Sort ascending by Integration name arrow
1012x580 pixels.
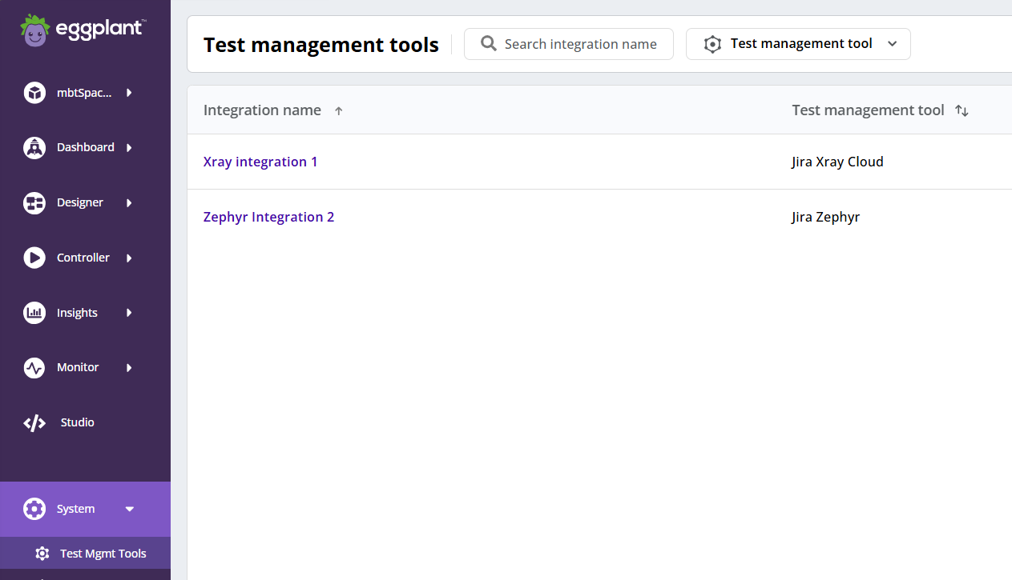(338, 111)
